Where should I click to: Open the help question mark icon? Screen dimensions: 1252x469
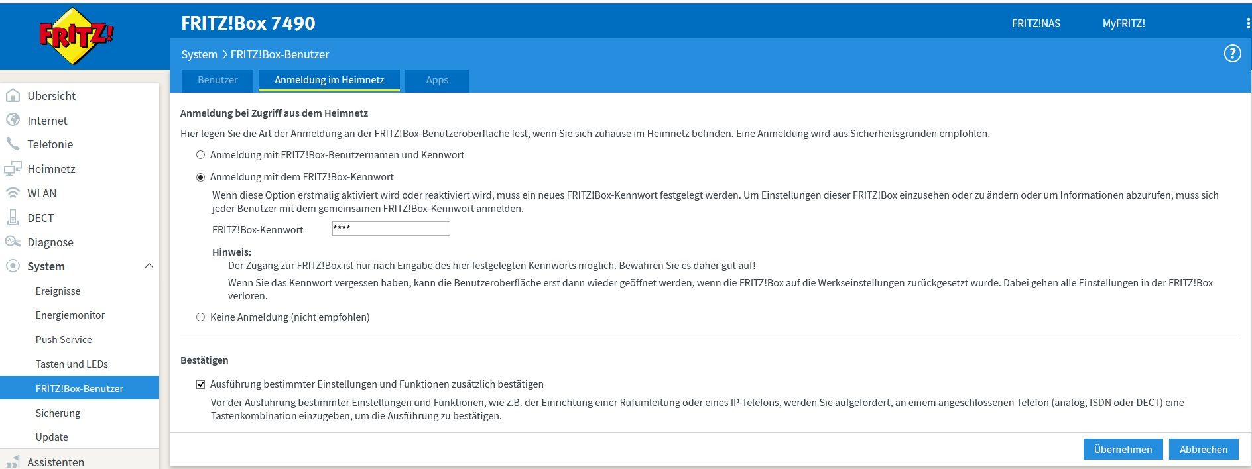(x=1232, y=54)
